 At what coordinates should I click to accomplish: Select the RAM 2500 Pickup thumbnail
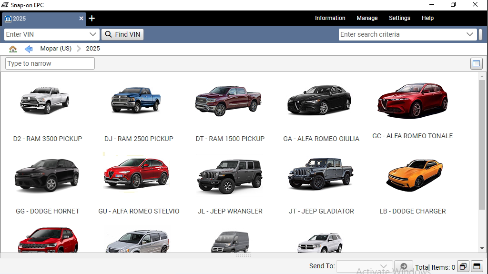coord(136,100)
